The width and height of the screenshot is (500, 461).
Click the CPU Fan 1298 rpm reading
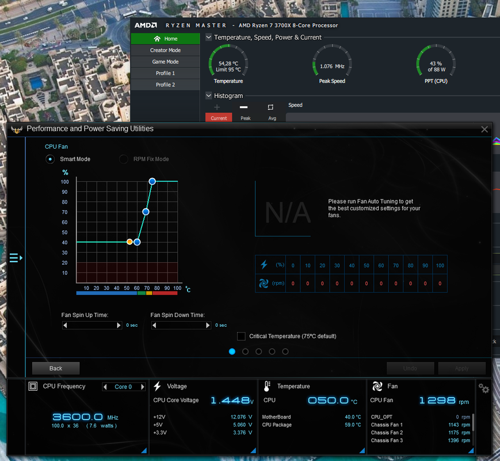coord(444,400)
